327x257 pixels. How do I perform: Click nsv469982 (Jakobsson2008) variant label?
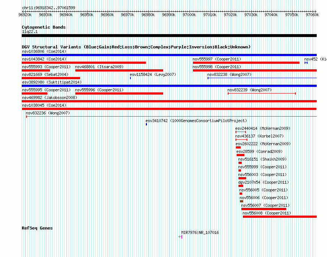point(50,98)
